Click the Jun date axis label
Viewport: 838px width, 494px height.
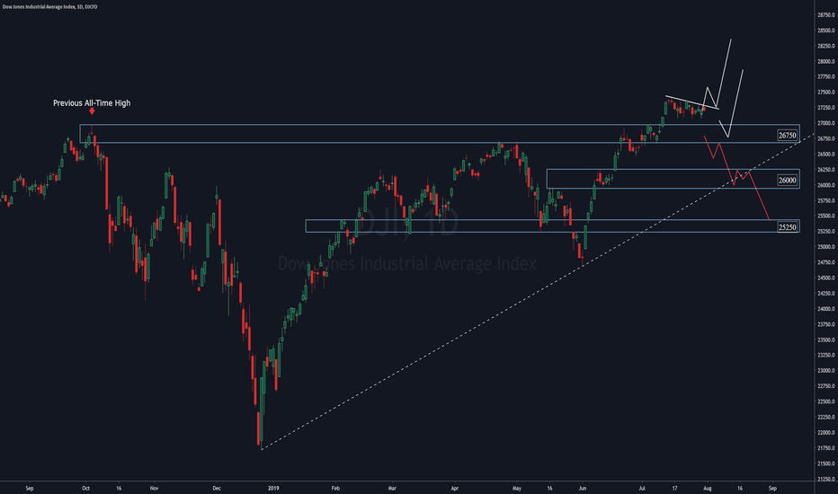tap(583, 489)
